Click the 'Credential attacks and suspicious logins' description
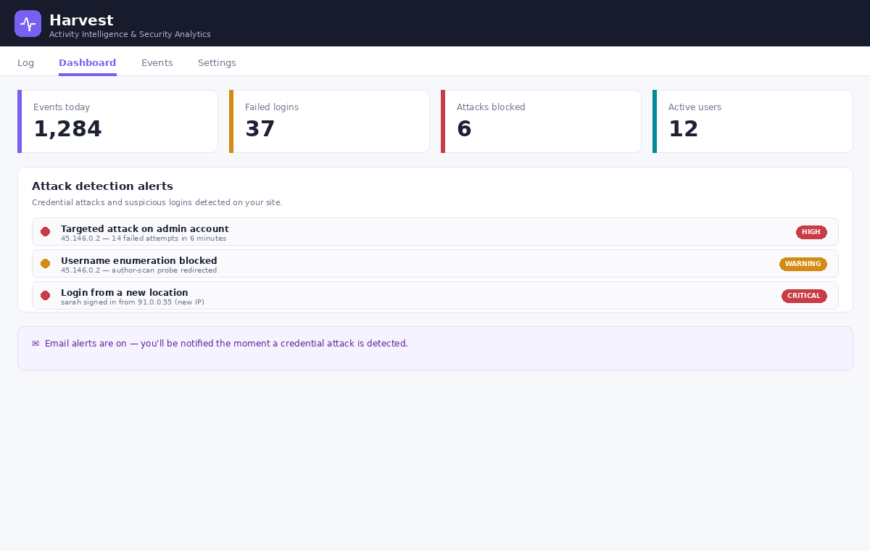This screenshot has width=870, height=551. coord(157,203)
